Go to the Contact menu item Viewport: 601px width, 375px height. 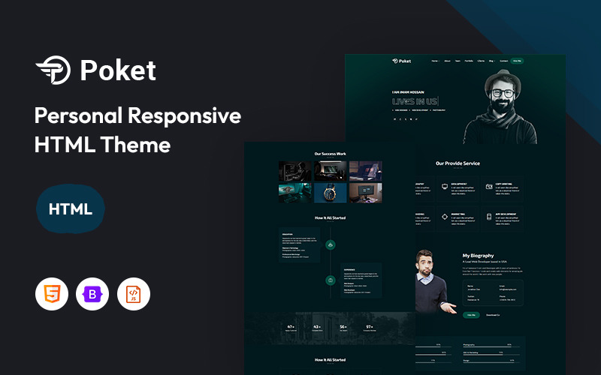tap(503, 60)
